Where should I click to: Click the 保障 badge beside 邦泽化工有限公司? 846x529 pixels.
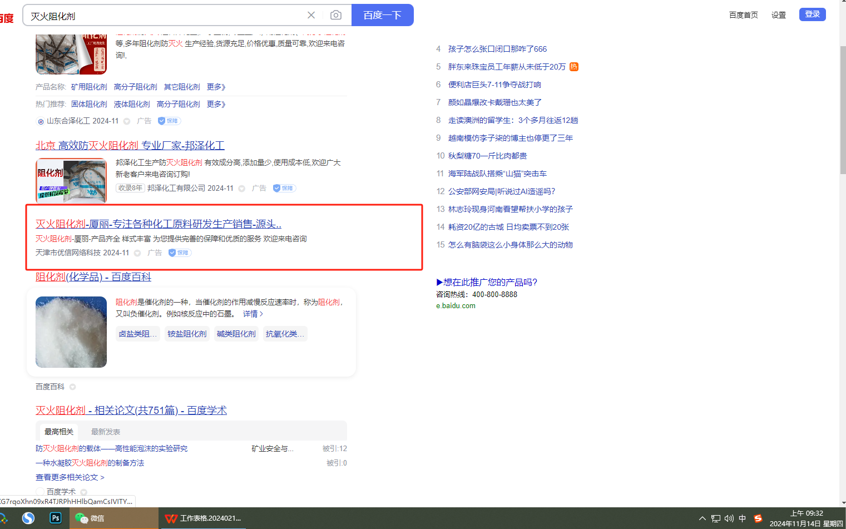tap(284, 188)
